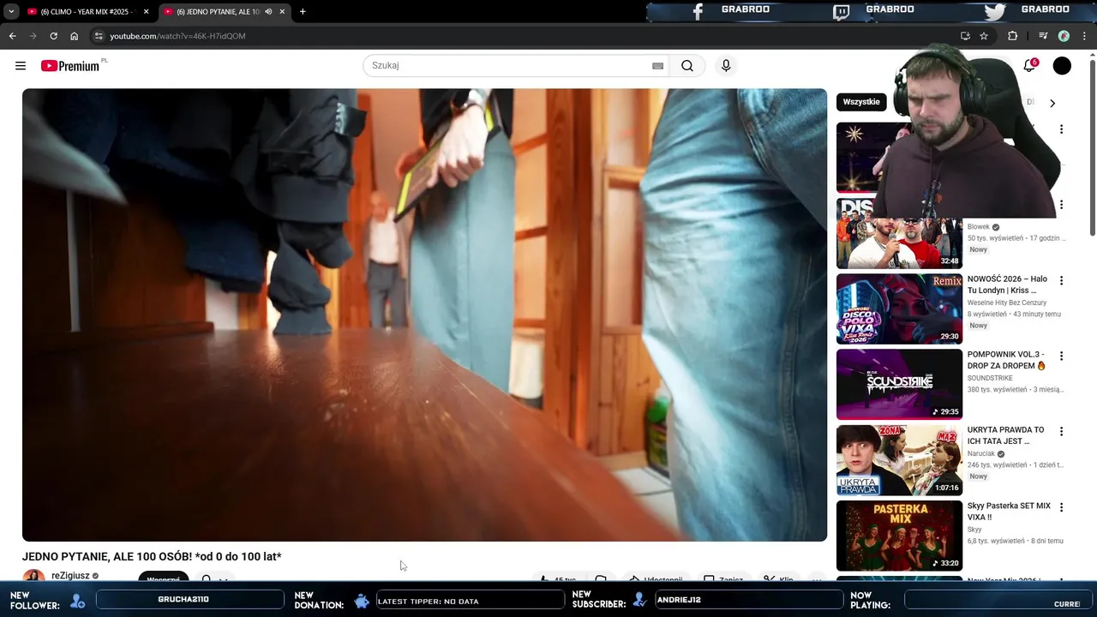The width and height of the screenshot is (1097, 617).
Task: Mute the audio icon on JEDNO PYTANIE tab
Action: point(268,11)
